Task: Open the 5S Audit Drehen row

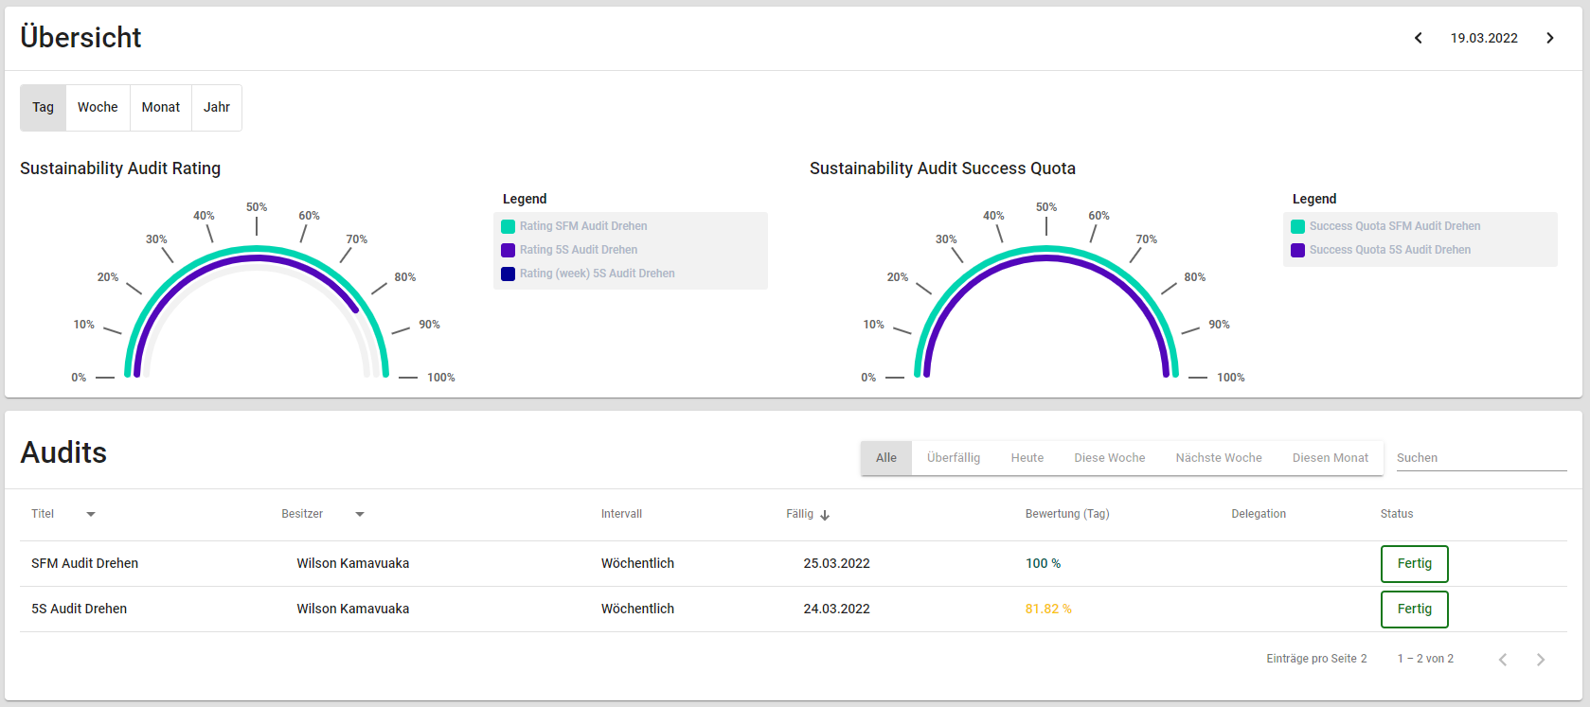Action: (794, 609)
